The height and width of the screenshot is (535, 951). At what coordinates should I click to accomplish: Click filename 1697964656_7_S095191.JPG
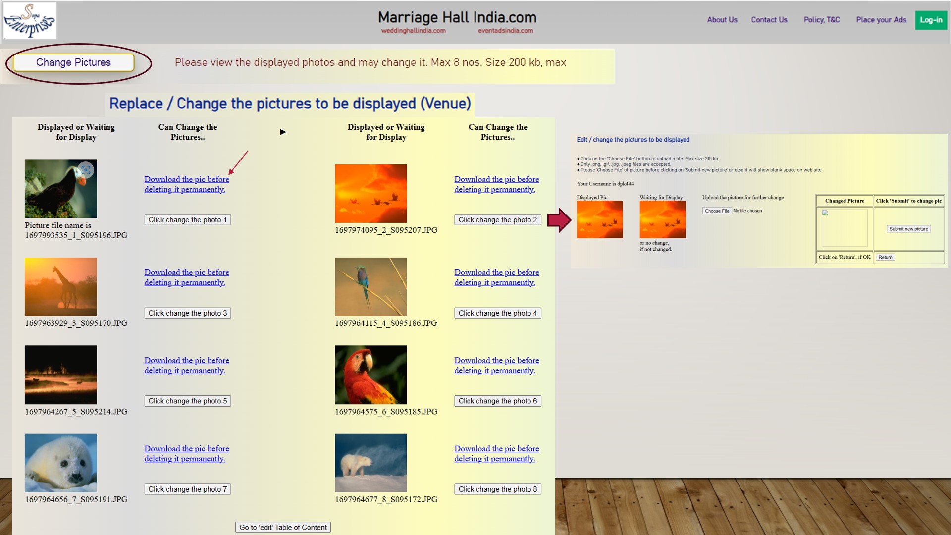point(76,500)
